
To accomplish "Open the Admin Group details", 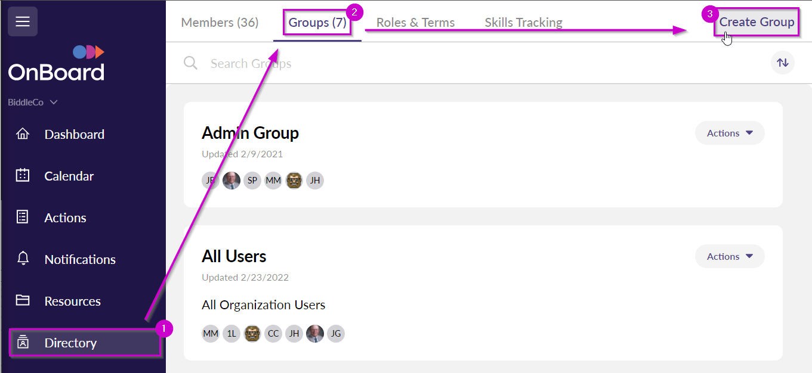I will [250, 132].
